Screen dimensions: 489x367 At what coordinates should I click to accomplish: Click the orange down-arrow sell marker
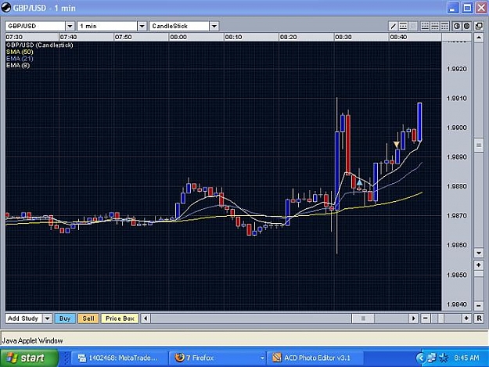pos(397,144)
